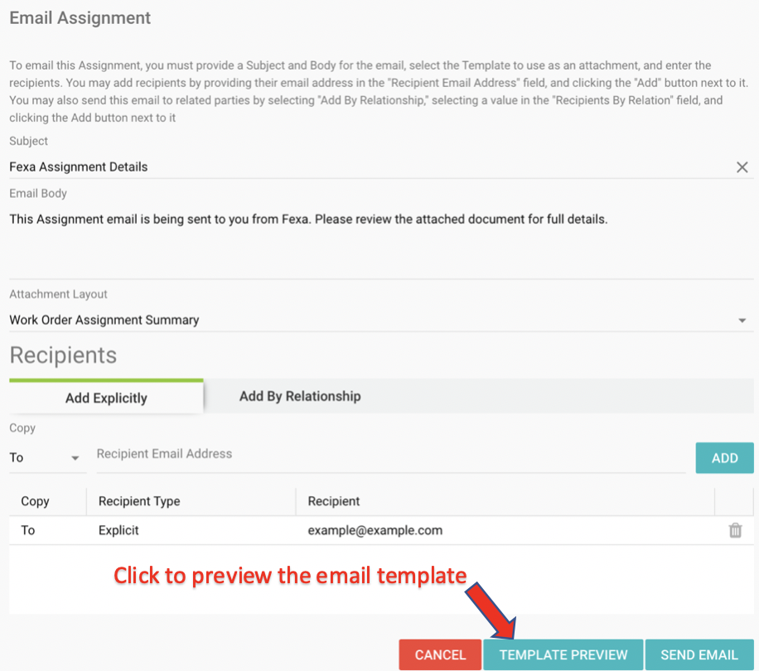Focus the Subject text field
The width and height of the screenshot is (759, 671).
coord(365,167)
